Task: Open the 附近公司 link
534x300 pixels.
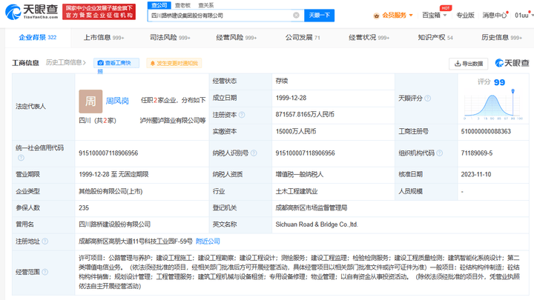Action: tap(208, 241)
